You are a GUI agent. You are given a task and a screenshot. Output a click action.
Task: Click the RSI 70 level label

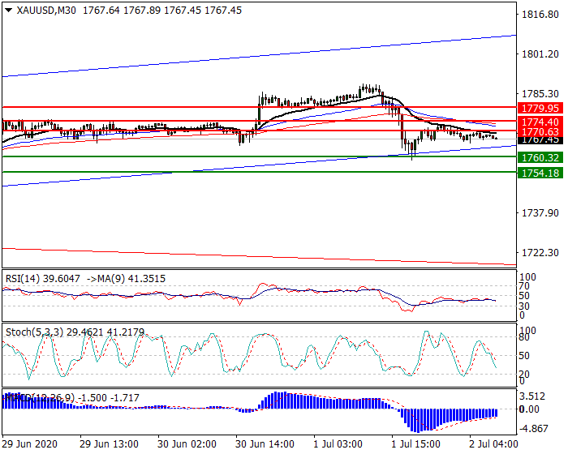(x=524, y=286)
